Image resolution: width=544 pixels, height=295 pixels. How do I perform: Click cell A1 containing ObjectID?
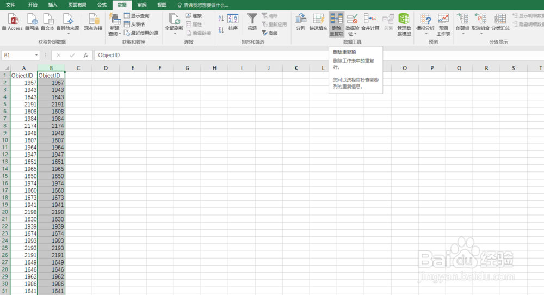pos(24,75)
